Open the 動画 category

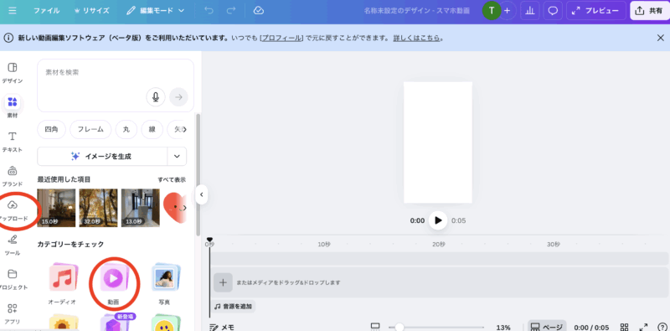[113, 283]
